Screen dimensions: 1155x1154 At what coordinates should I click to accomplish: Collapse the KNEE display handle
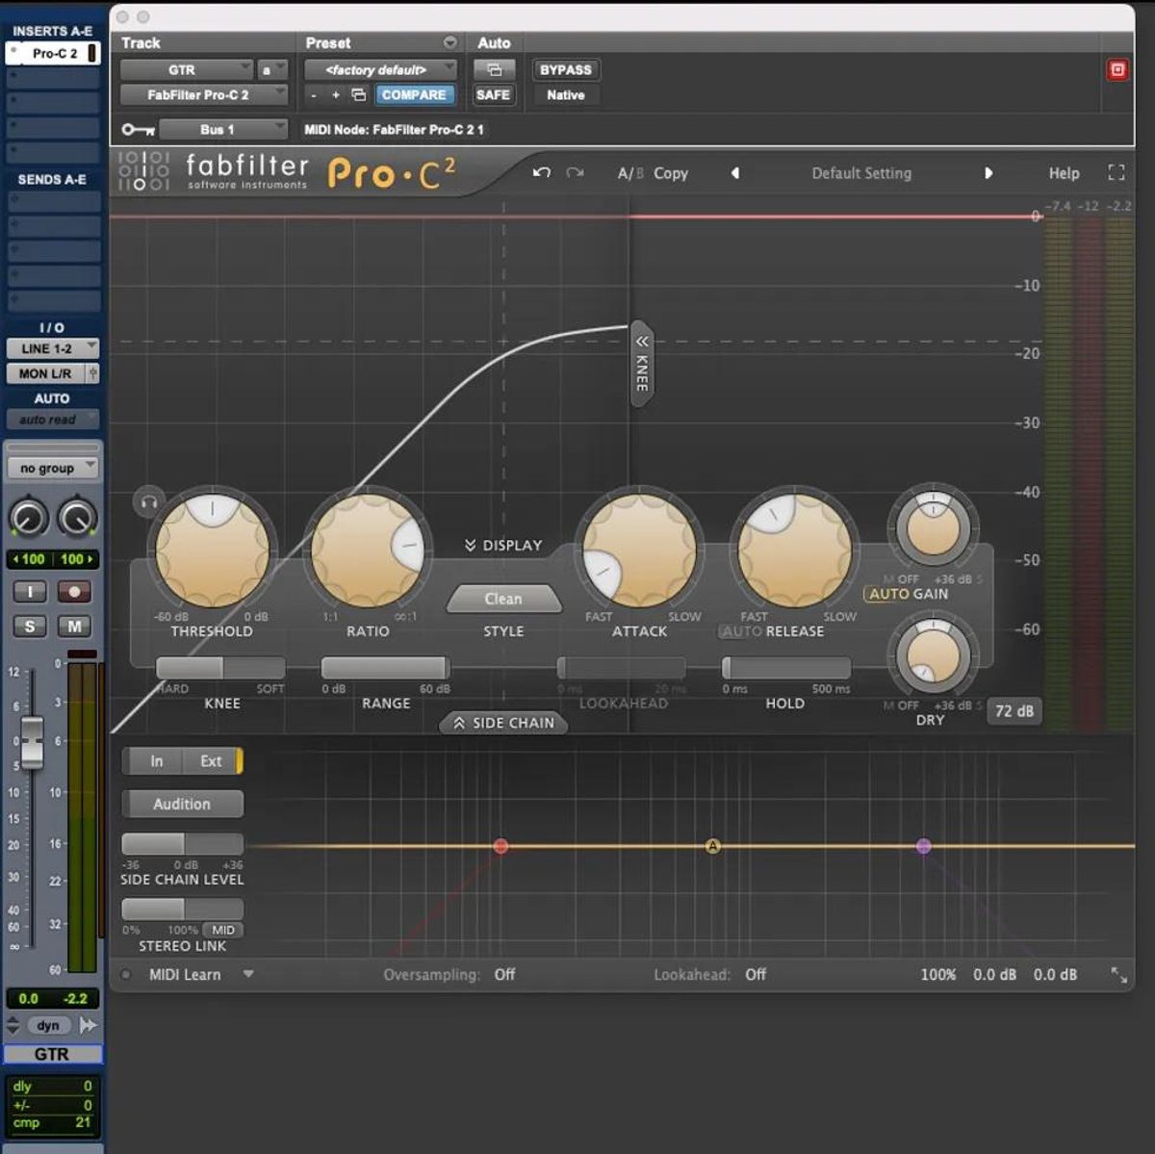pos(642,364)
